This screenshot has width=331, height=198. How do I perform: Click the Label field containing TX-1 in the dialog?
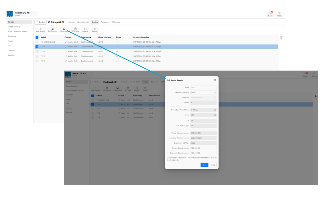(x=203, y=88)
